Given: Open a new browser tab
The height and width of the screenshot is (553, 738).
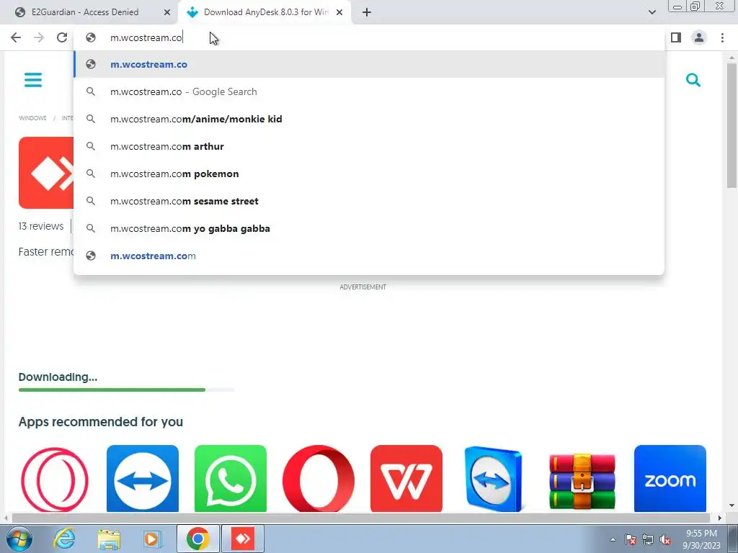Looking at the screenshot, I should click(367, 12).
